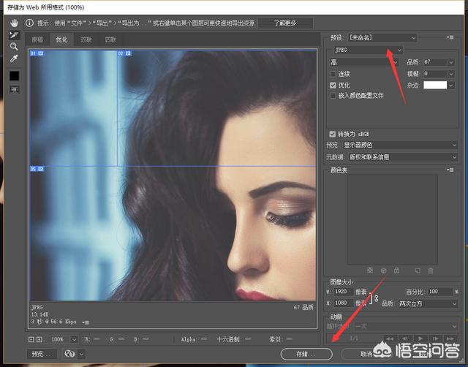The width and height of the screenshot is (468, 367).
Task: Click the slice 02 badge on preview
Action: point(124,53)
